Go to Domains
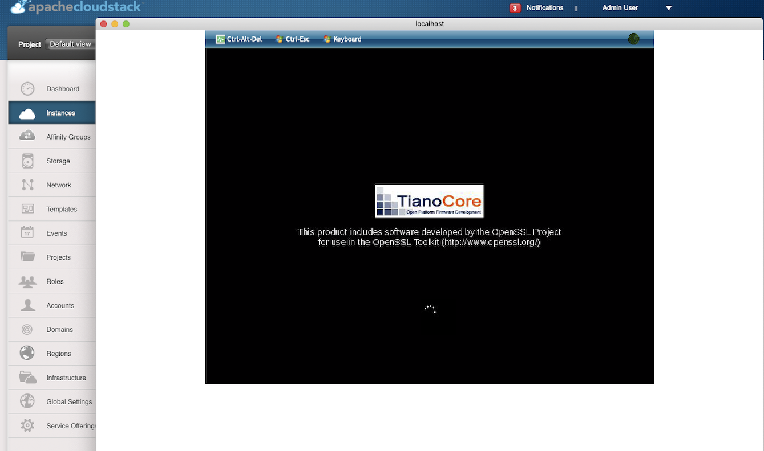 coord(52,329)
